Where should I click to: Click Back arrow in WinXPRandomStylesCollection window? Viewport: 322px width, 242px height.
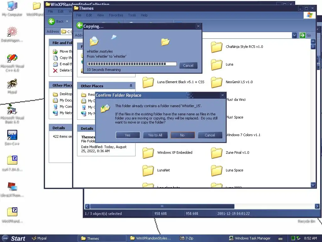(52, 21)
